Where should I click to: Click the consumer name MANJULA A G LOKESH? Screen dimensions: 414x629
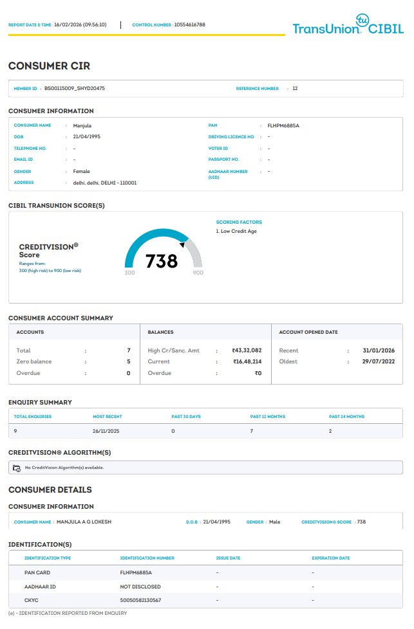point(84,522)
